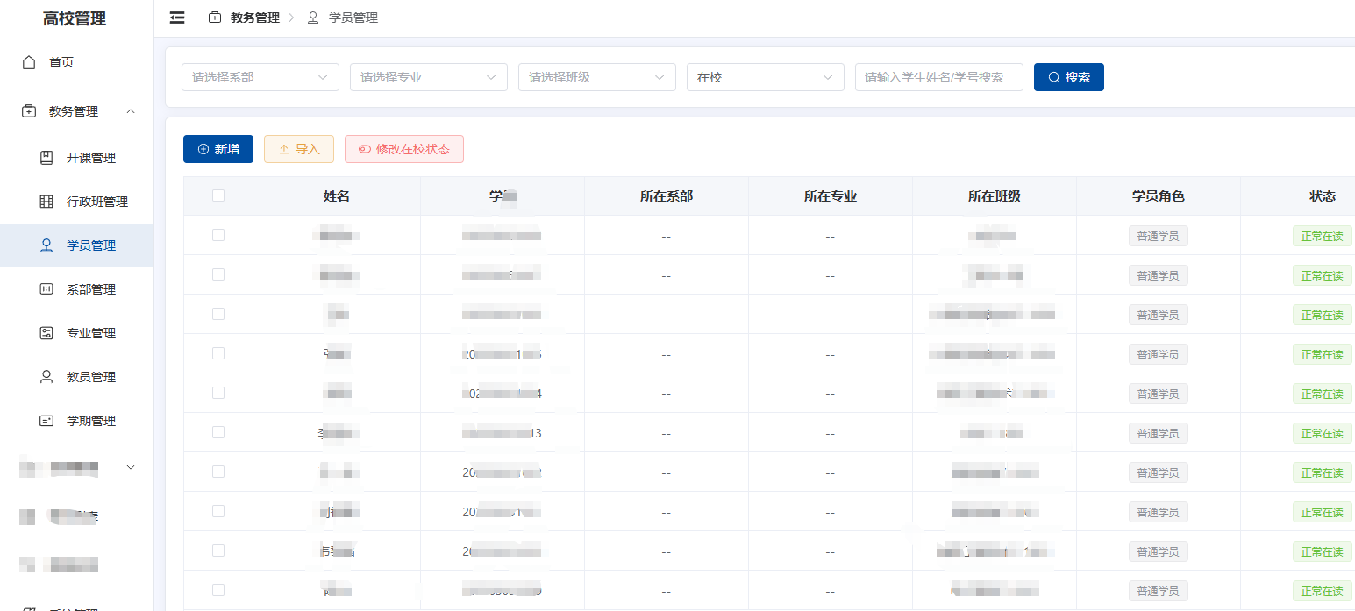
Task: Open the 在校 status dropdown
Action: (x=766, y=77)
